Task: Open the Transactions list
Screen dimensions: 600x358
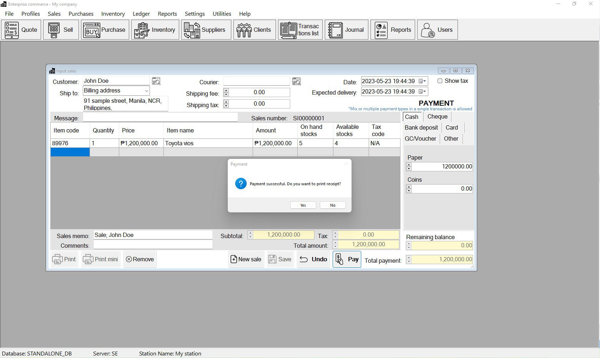Action: [x=300, y=30]
